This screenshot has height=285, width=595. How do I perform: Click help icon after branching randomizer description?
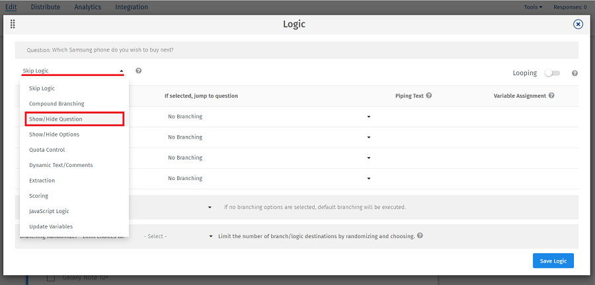pyautogui.click(x=420, y=236)
